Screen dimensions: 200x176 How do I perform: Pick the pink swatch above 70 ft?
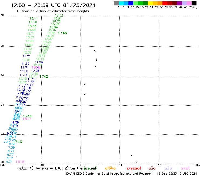pyautogui.click(x=189, y=3)
